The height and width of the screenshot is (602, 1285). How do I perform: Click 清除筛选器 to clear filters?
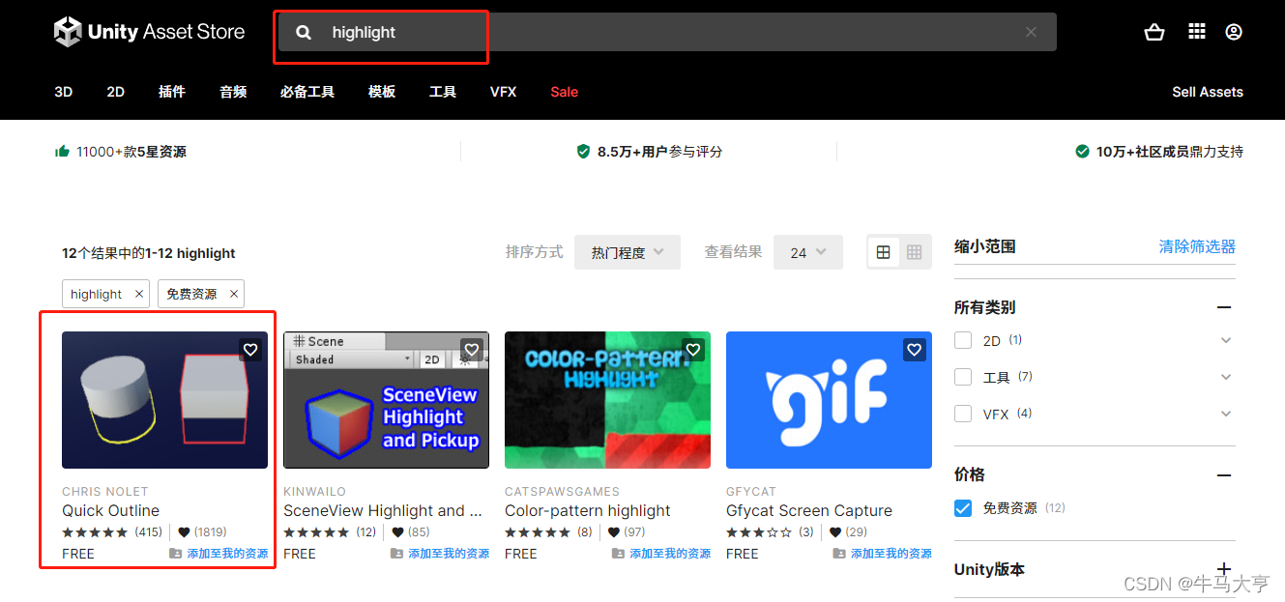tap(1197, 246)
